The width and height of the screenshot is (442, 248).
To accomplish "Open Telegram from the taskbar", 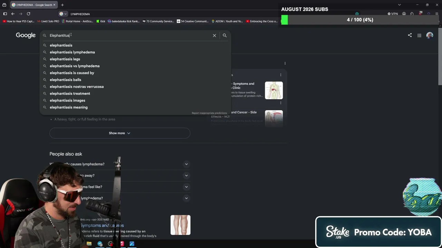I will pos(100,244).
